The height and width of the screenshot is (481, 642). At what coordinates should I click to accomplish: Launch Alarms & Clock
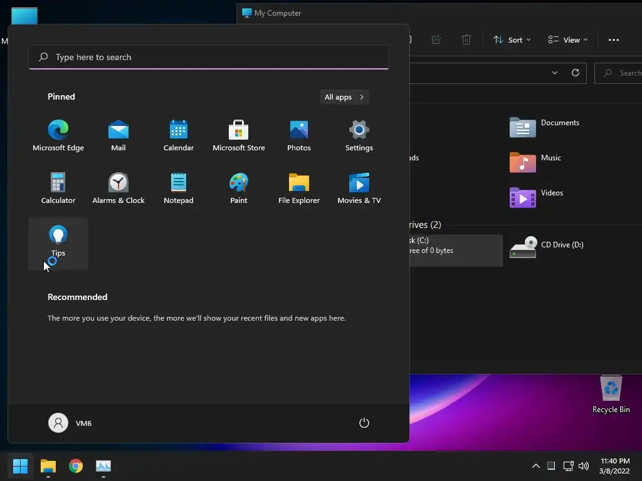click(118, 188)
